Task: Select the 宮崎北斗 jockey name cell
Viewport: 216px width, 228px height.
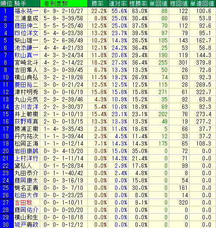Action: (x=27, y=62)
